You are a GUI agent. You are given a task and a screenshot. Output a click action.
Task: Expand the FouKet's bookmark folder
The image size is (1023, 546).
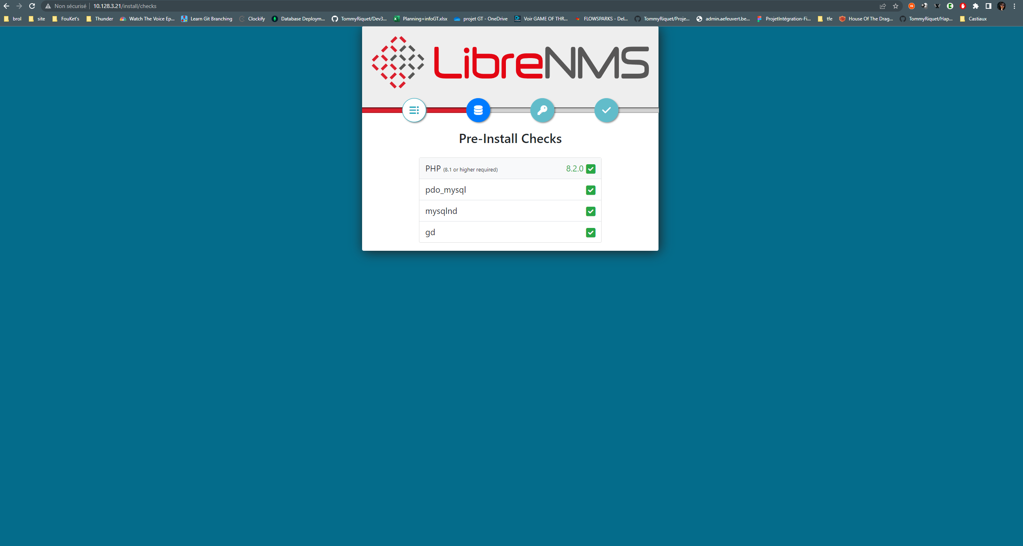click(x=66, y=19)
